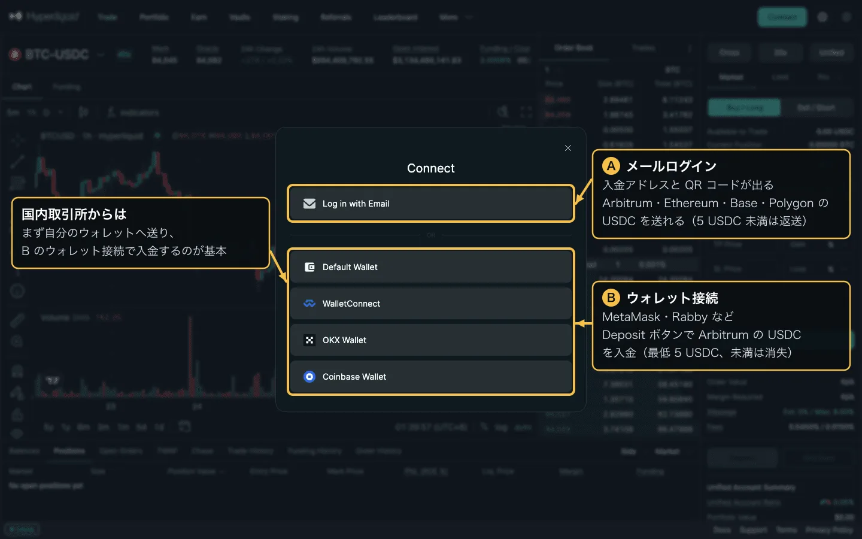The image size is (862, 539).
Task: Choose Log in with Email option
Action: click(x=431, y=204)
